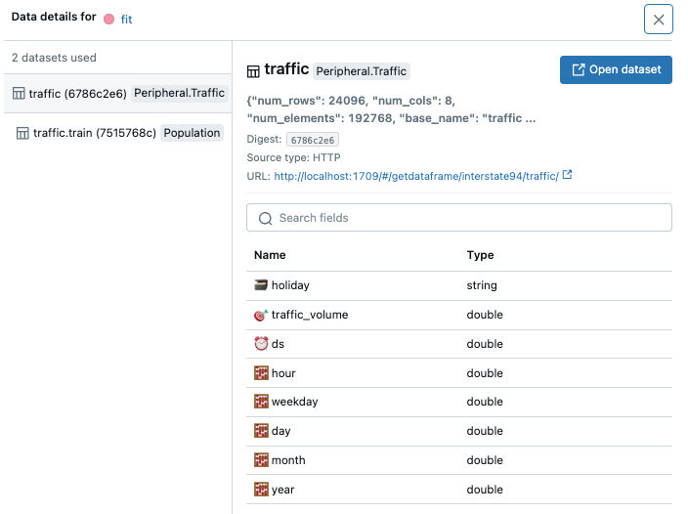
Task: Select the traffic.train (7515768c) dataset
Action: (x=117, y=133)
